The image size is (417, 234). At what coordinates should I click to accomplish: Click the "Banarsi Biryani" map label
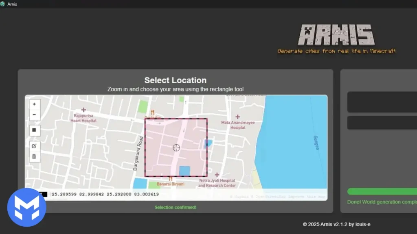tap(171, 184)
